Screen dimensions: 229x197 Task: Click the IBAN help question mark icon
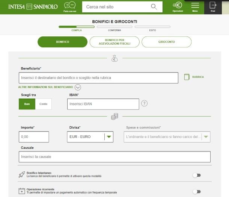144,103
